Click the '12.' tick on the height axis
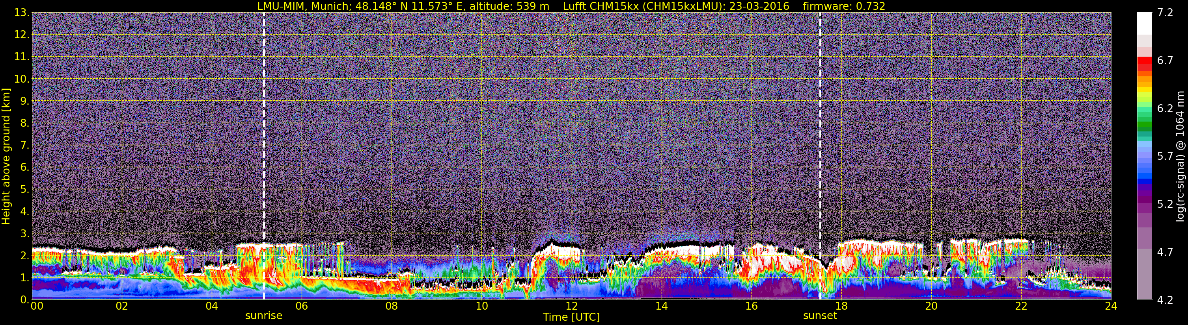Image resolution: width=1188 pixels, height=325 pixels. [22, 35]
